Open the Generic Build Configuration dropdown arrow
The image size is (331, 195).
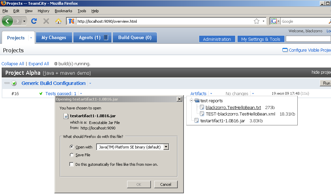[90, 84]
